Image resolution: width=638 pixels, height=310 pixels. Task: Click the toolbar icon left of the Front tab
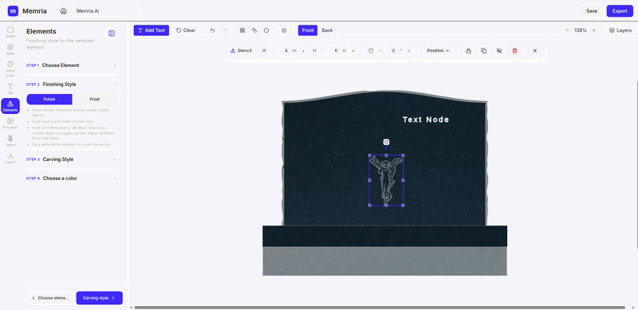pyautogui.click(x=284, y=30)
